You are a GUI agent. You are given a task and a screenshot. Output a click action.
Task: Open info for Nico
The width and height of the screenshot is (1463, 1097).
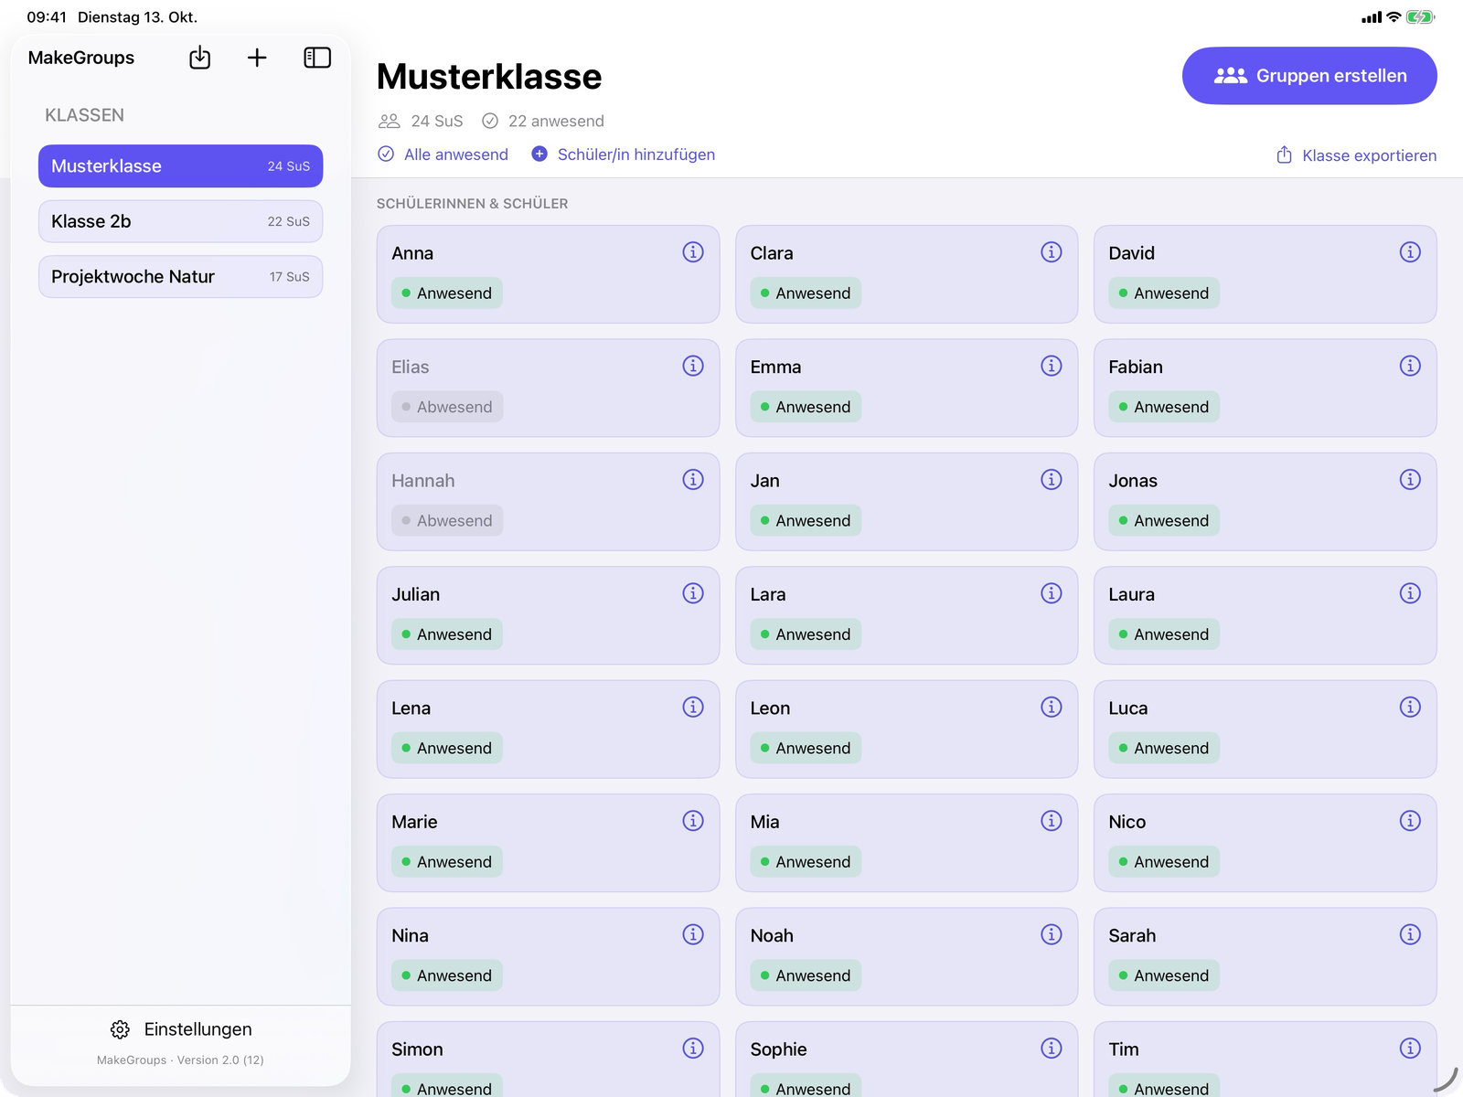tap(1410, 821)
